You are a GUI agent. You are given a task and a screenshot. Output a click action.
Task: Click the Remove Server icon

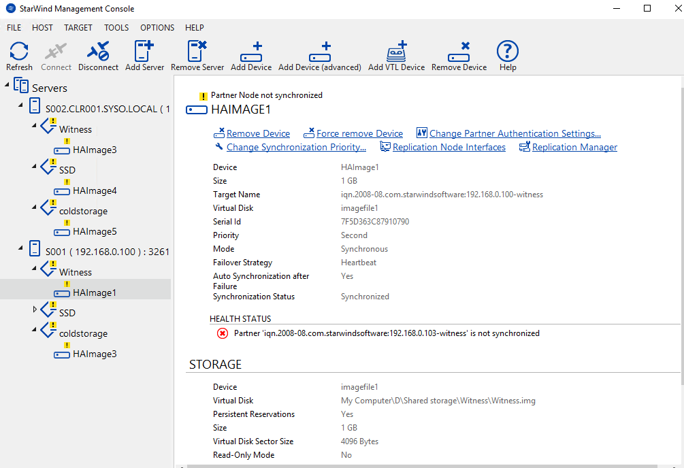pyautogui.click(x=197, y=52)
